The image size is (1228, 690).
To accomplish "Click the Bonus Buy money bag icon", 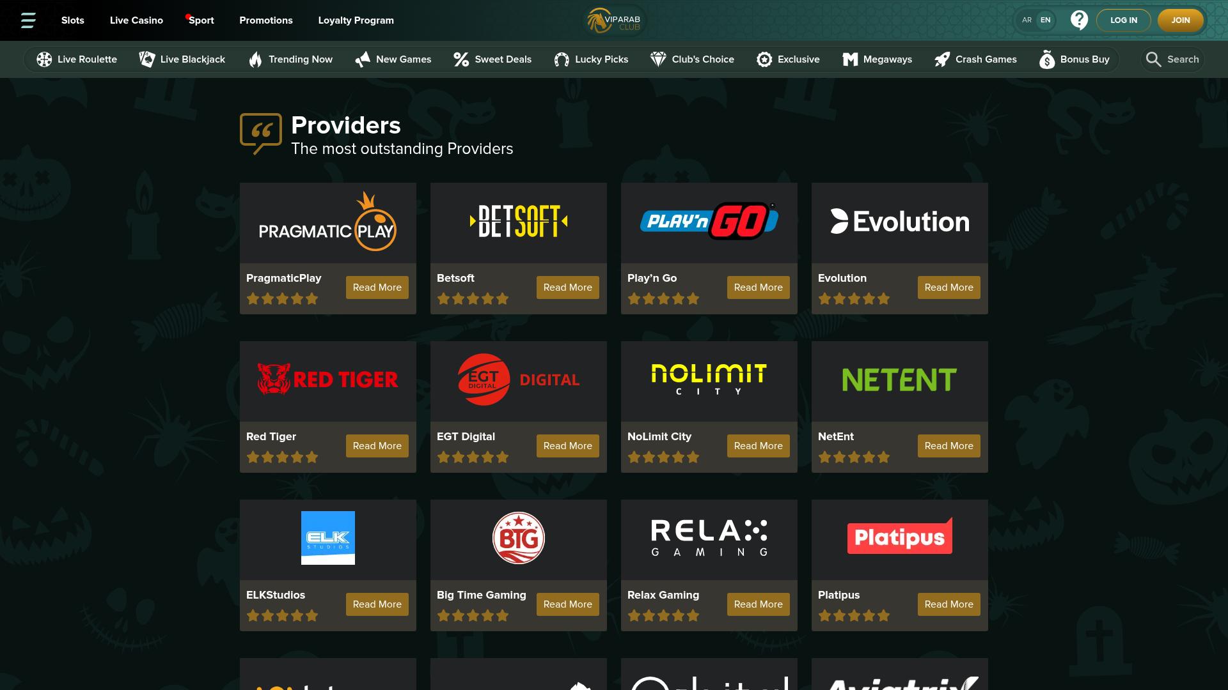I will [x=1047, y=59].
